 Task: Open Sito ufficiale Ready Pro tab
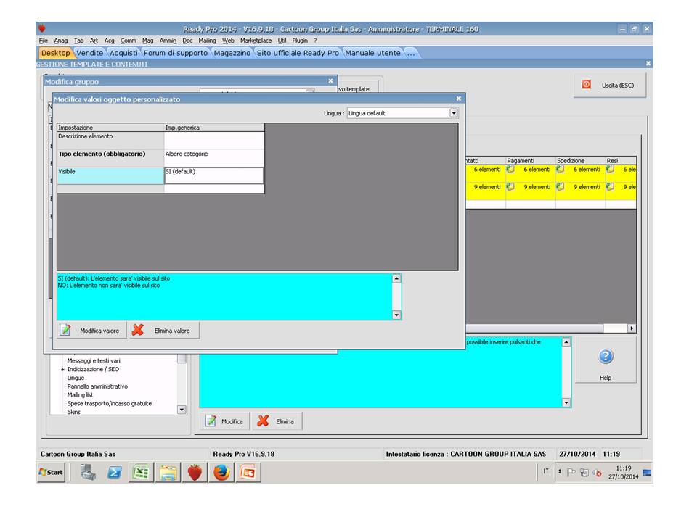click(298, 53)
